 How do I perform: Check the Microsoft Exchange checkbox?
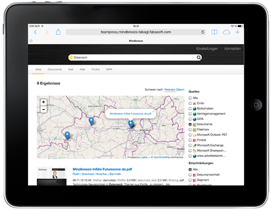(190, 145)
